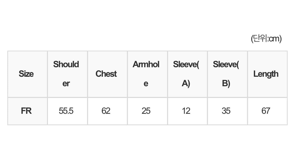Select the chest value 62

(106, 111)
